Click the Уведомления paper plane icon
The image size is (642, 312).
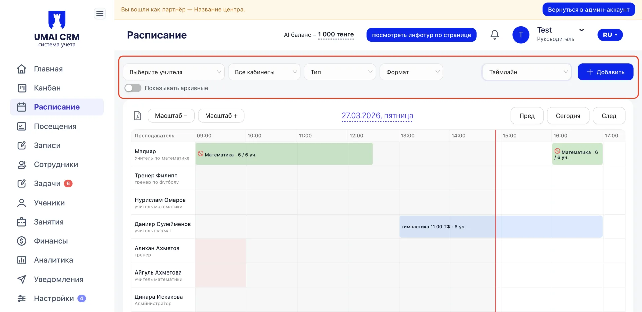pos(22,279)
